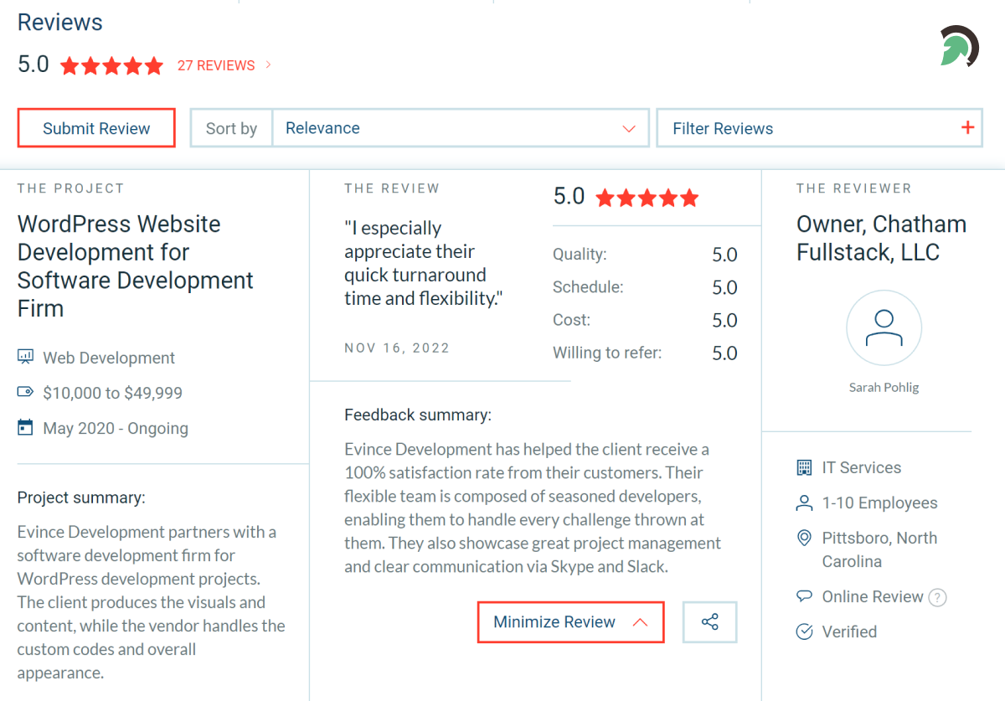Click the Submit Review button

(x=95, y=127)
